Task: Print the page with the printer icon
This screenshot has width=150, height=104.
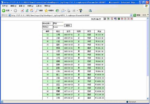Action: tap(69, 10)
